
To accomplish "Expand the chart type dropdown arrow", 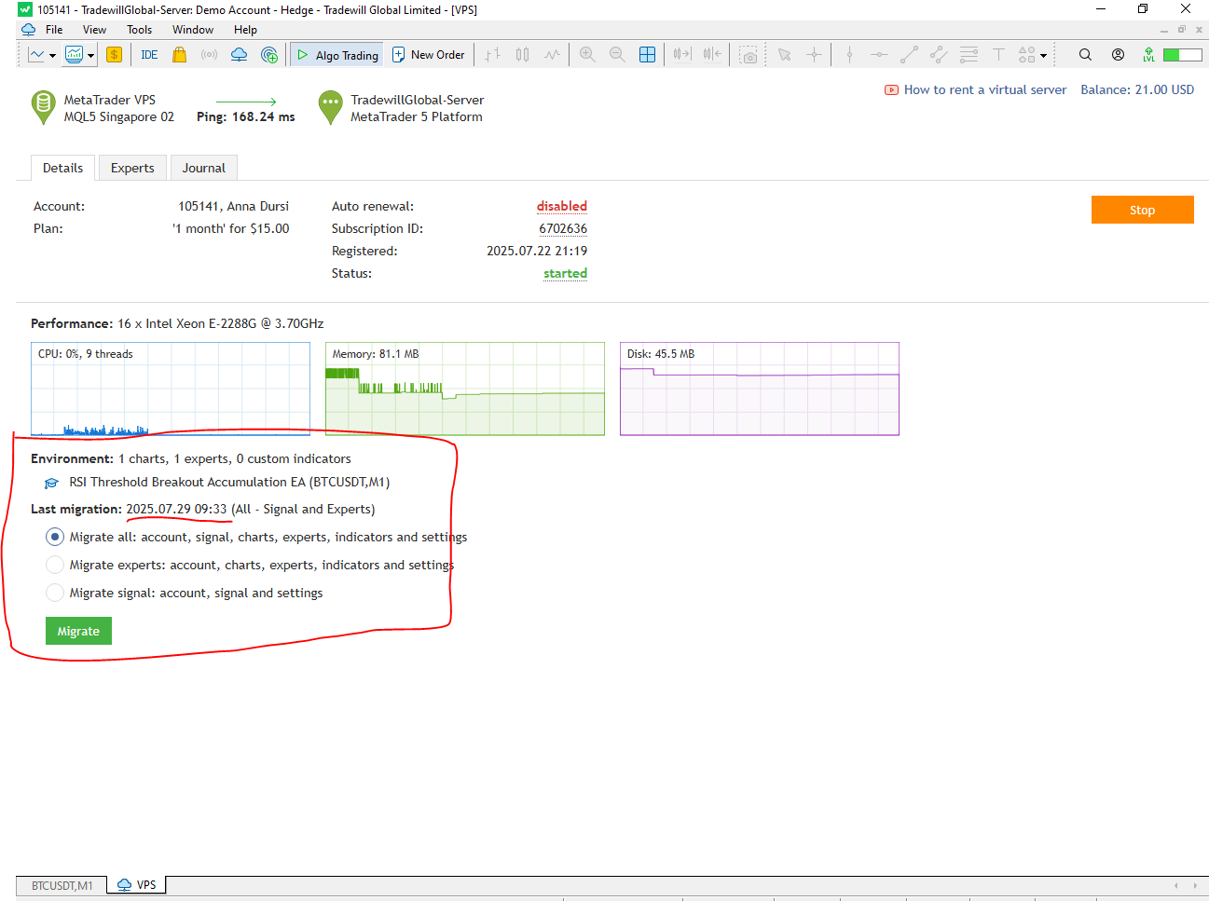I will [x=52, y=56].
